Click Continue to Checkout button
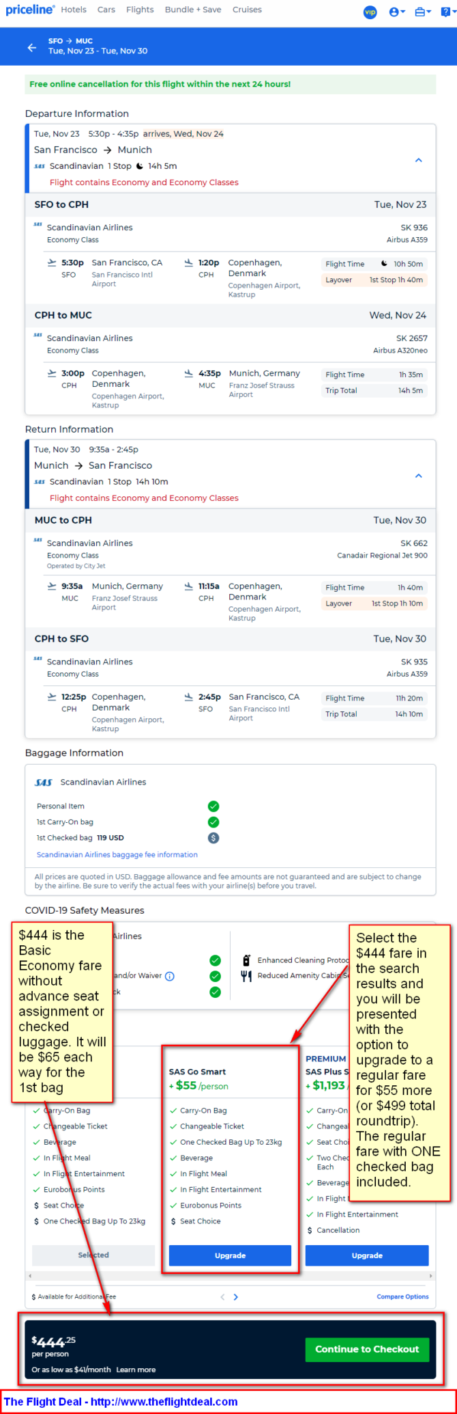This screenshot has height=1414, width=457. (367, 1349)
